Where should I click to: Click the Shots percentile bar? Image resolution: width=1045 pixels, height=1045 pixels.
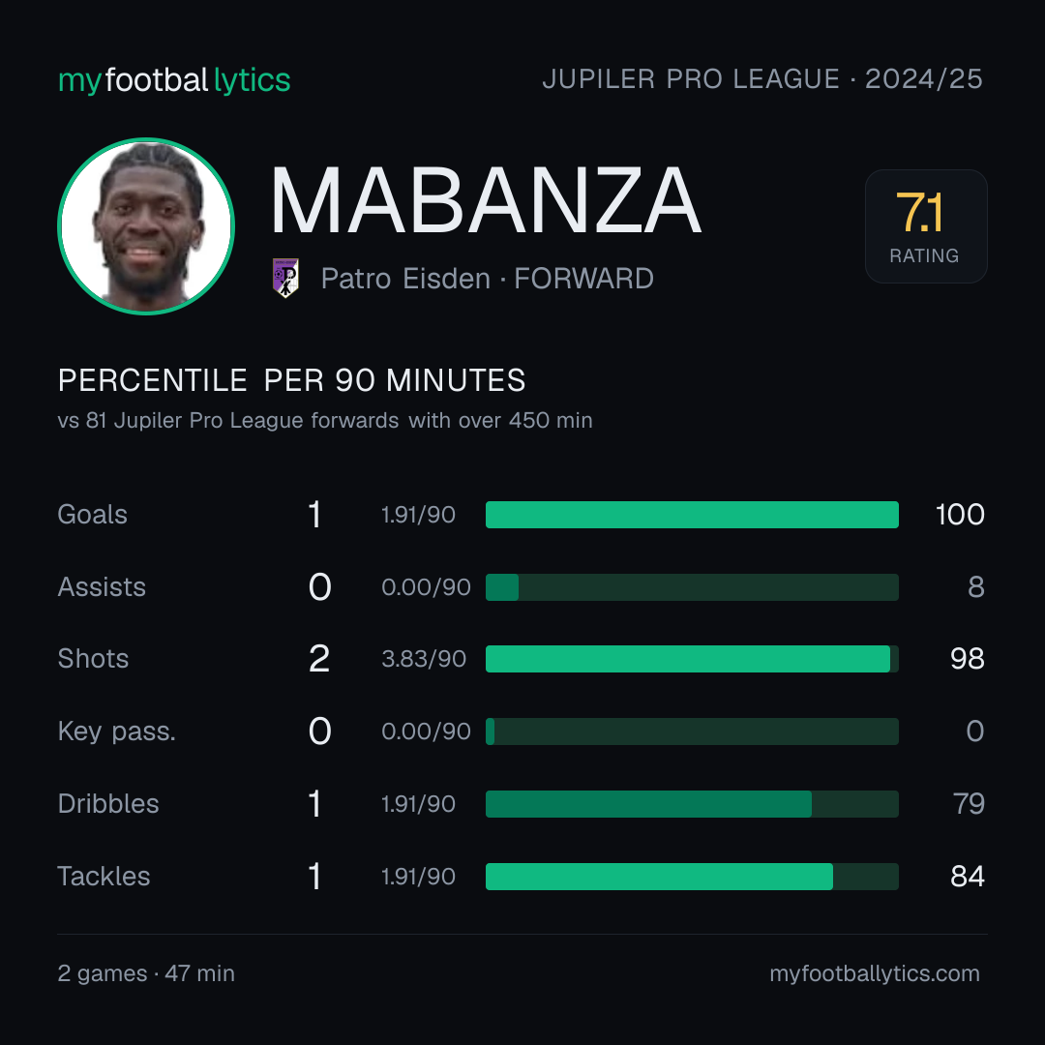click(692, 659)
